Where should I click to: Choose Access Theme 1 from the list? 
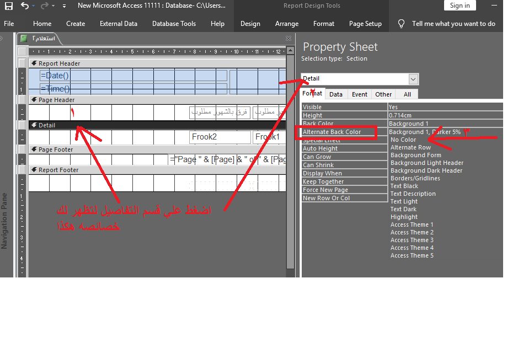pyautogui.click(x=412, y=224)
